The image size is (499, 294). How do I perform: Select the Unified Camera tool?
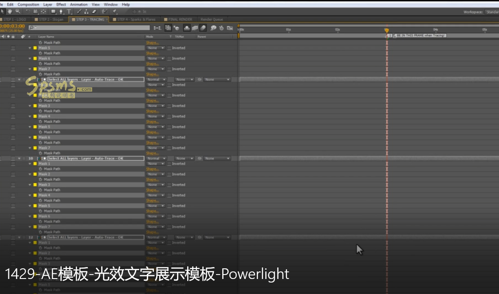pos(35,11)
